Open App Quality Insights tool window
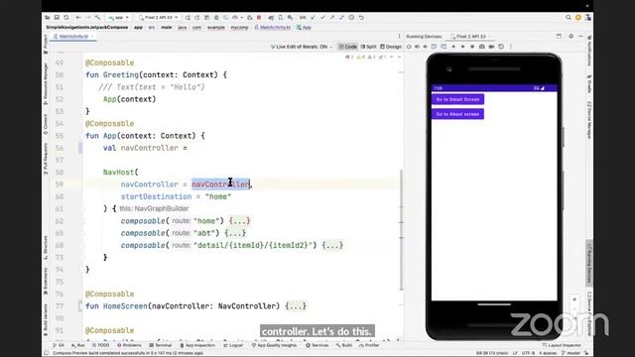 click(x=274, y=345)
